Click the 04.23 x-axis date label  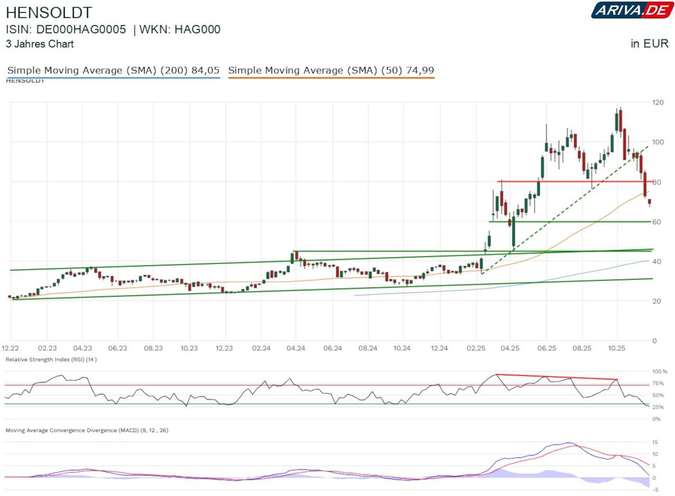tap(83, 348)
